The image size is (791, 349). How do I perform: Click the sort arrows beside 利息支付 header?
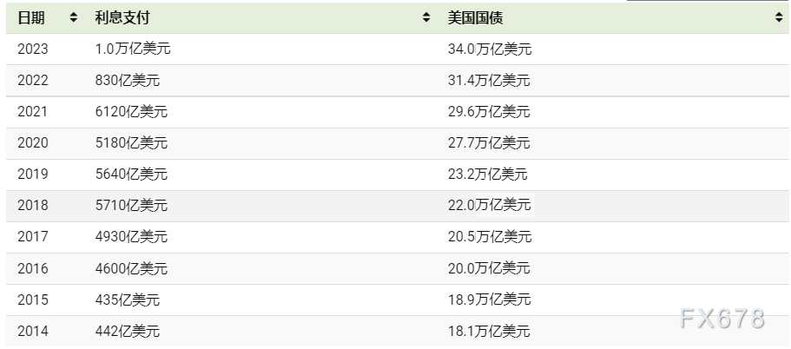click(x=426, y=17)
